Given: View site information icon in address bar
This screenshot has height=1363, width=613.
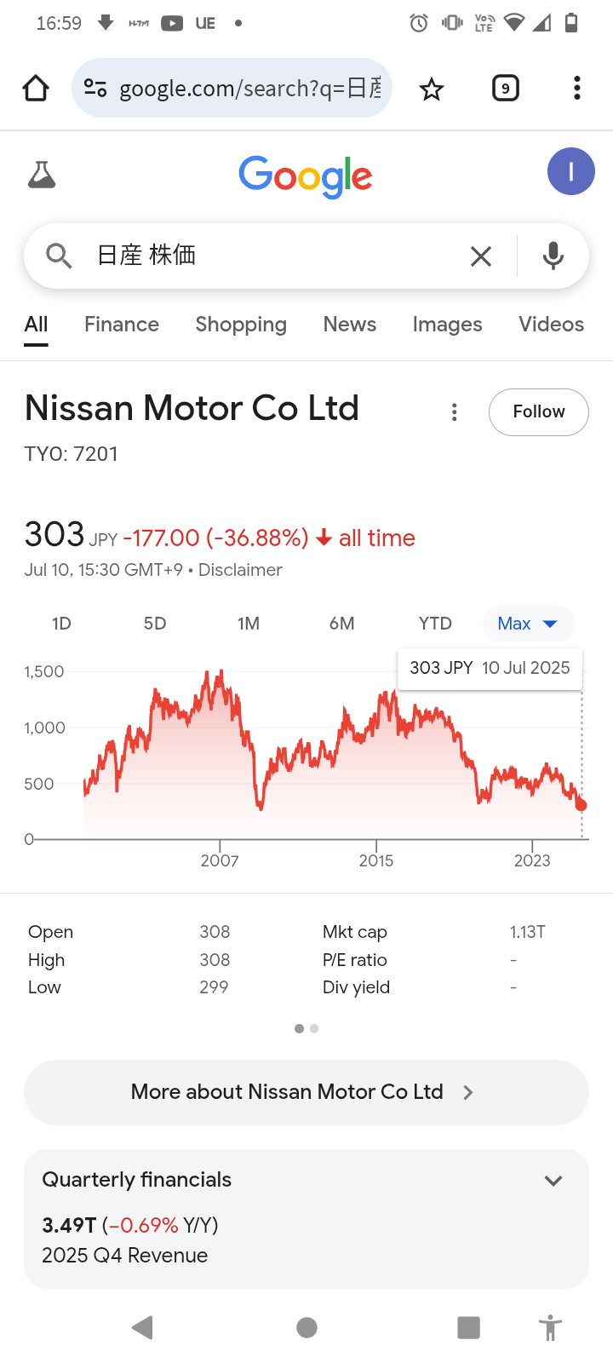Looking at the screenshot, I should tap(95, 89).
